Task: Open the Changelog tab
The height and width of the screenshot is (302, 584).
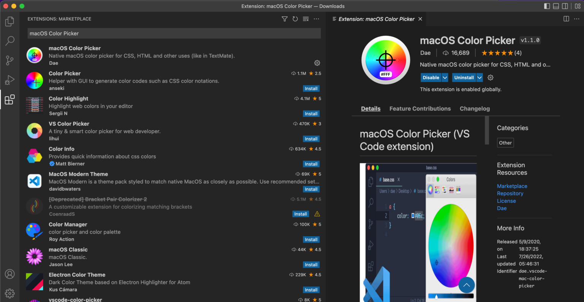Action: click(474, 109)
